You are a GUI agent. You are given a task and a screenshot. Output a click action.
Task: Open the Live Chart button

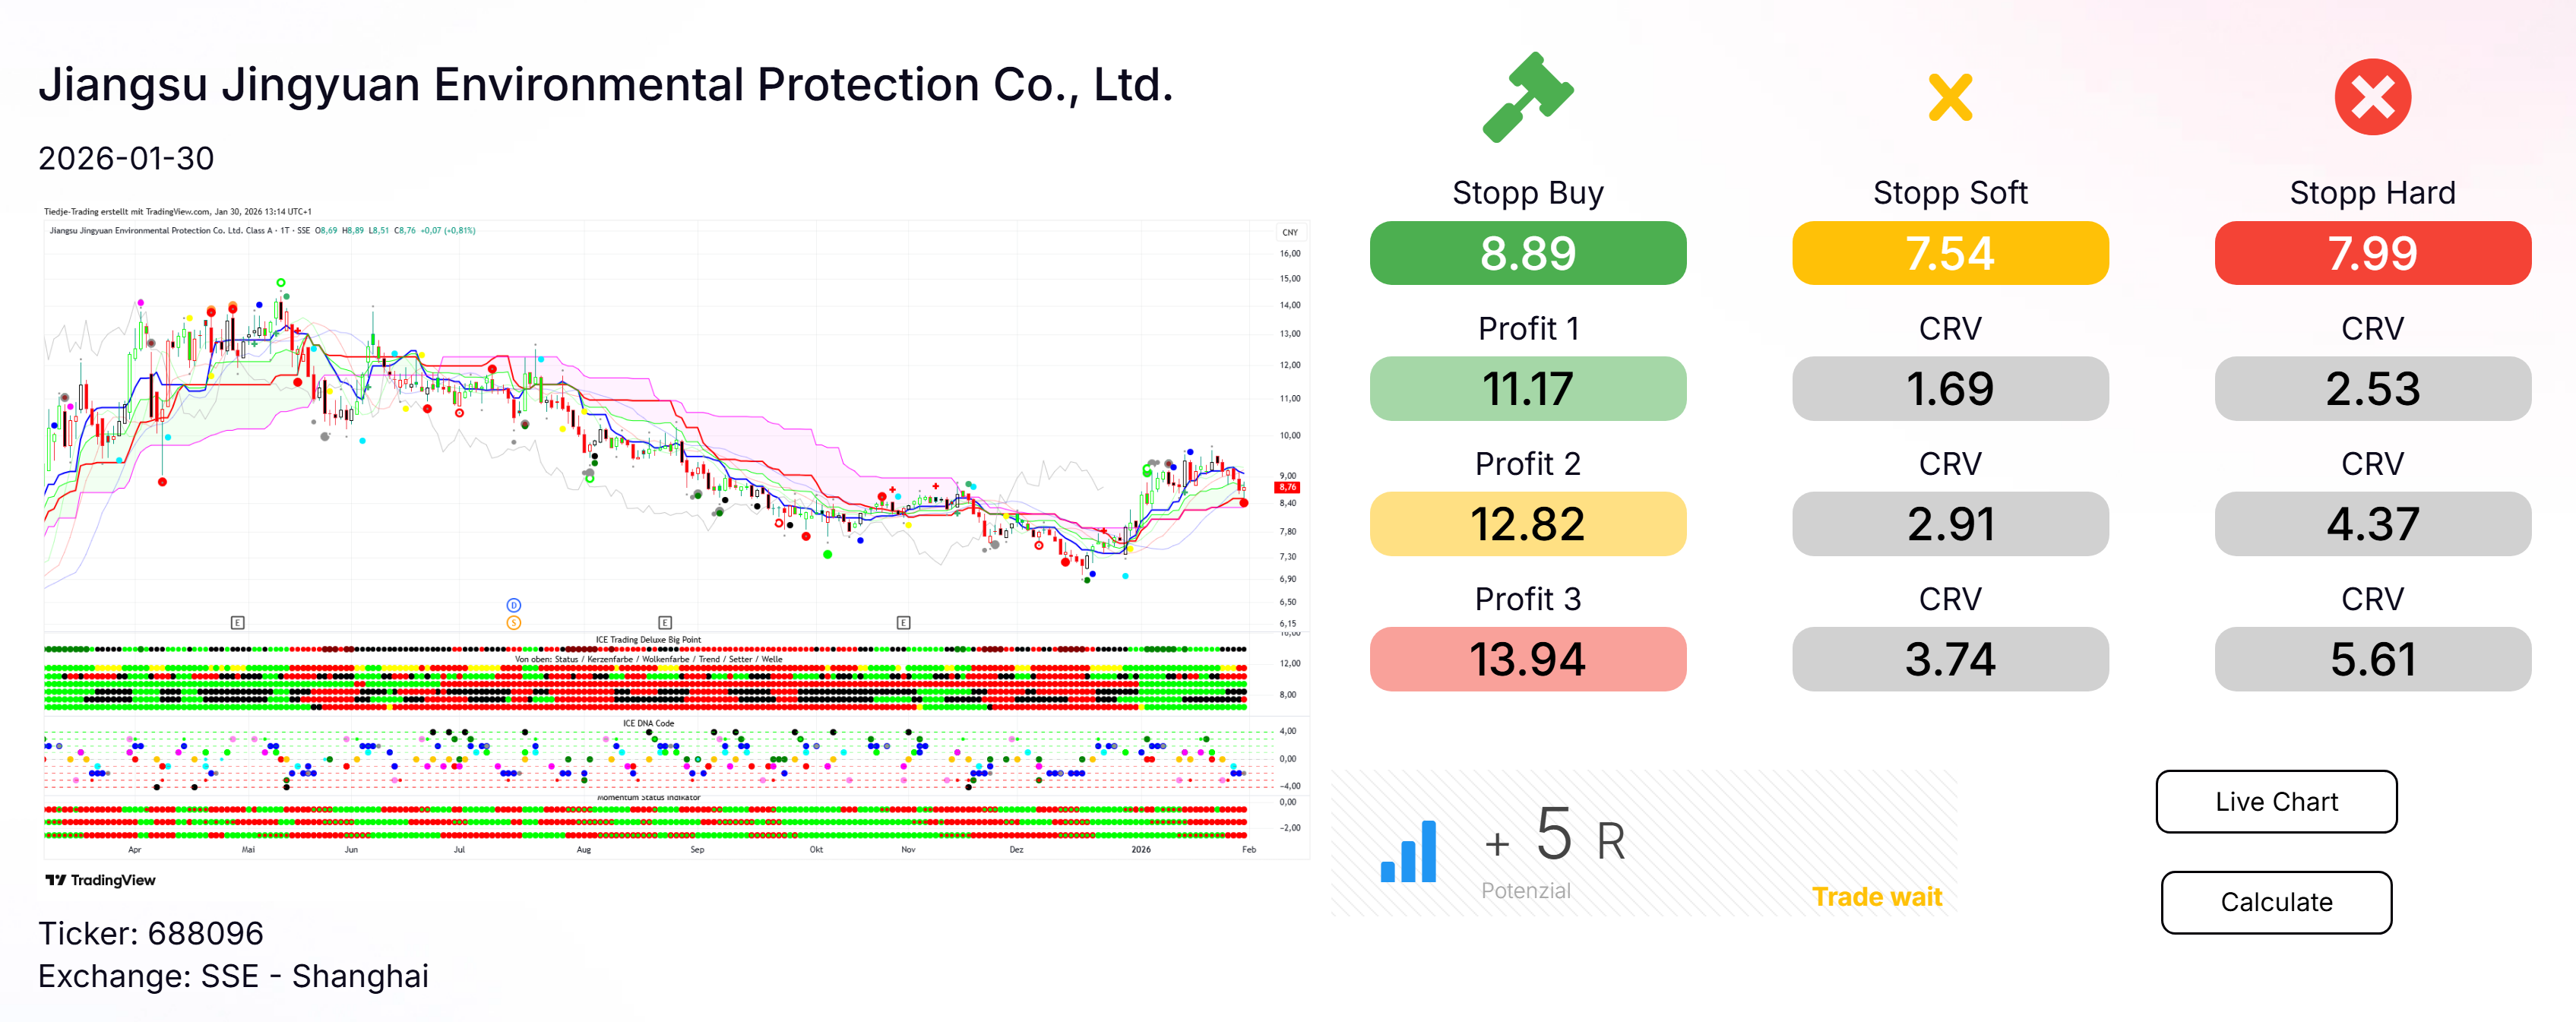2276,801
